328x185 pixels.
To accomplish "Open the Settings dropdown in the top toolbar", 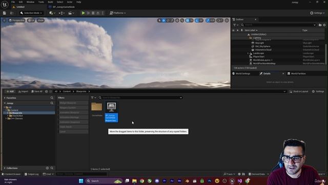I will coord(317,13).
